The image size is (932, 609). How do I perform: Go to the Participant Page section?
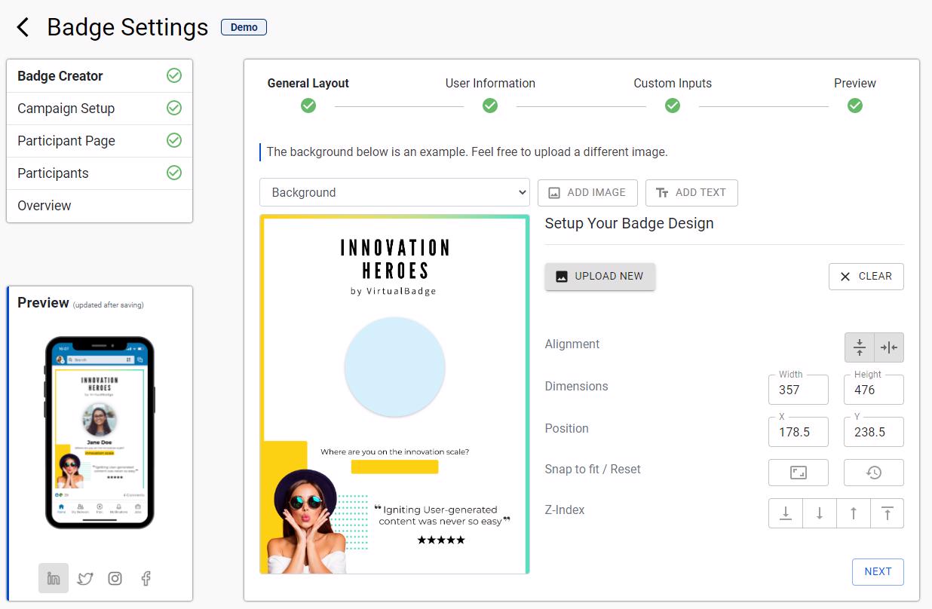point(66,141)
